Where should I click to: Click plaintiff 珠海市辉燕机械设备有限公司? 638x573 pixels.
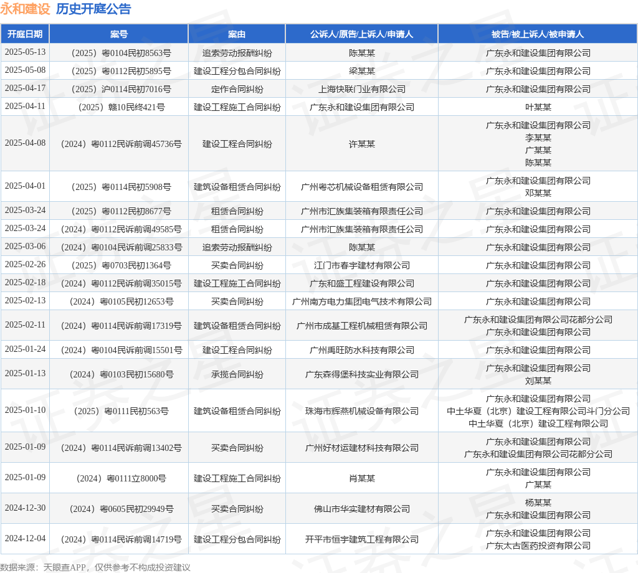362,411
